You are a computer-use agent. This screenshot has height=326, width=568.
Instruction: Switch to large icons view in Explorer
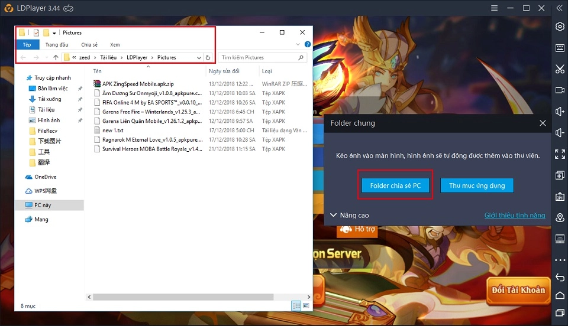(305, 305)
